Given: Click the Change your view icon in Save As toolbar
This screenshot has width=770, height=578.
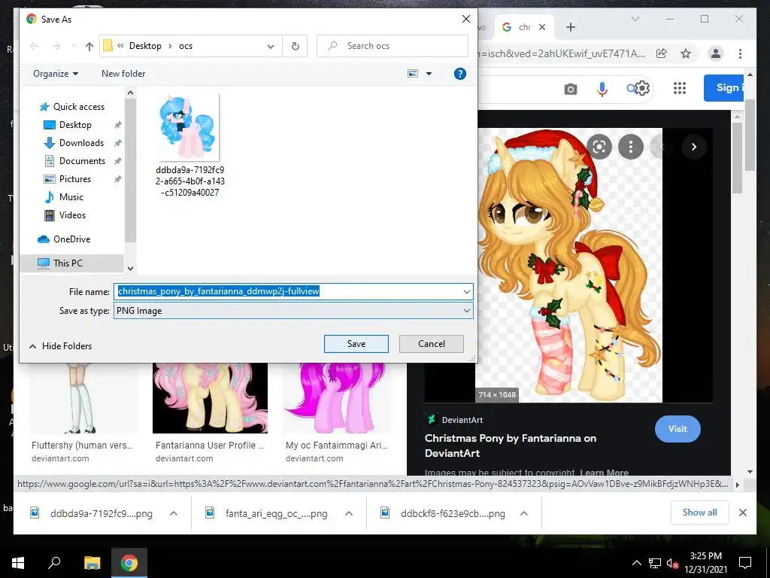Looking at the screenshot, I should coord(413,74).
